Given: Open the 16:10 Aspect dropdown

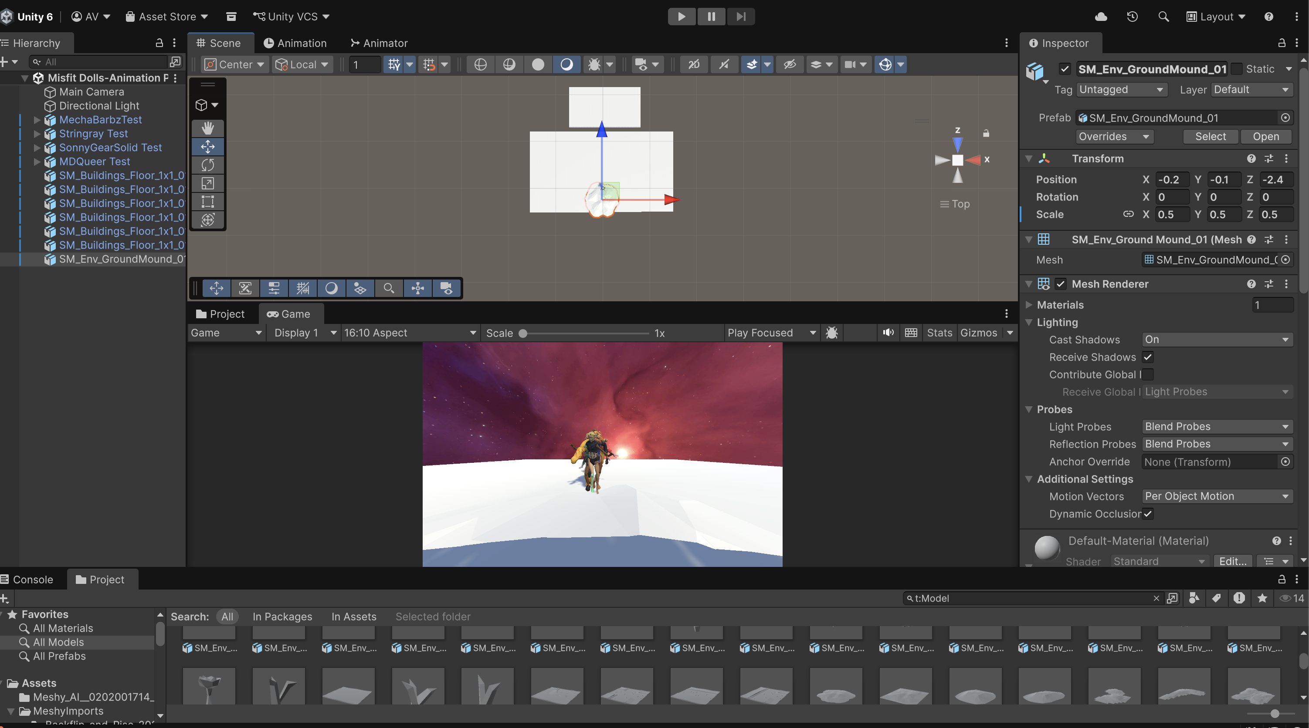Looking at the screenshot, I should pyautogui.click(x=410, y=333).
